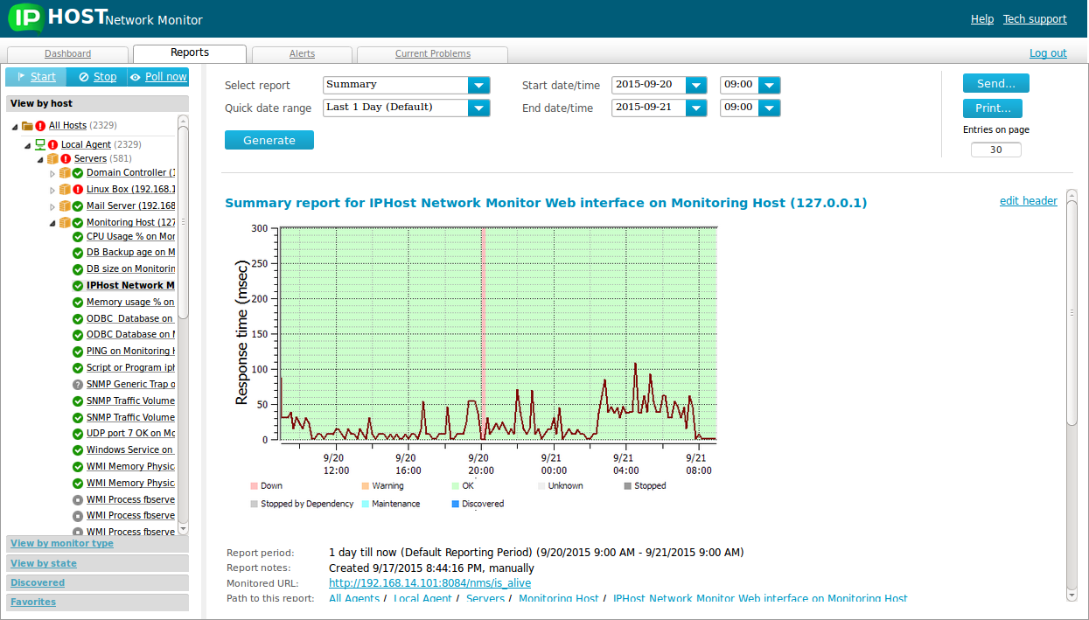Click status icon of UDP port 7 monitor
This screenshot has width=1089, height=620.
coord(78,434)
